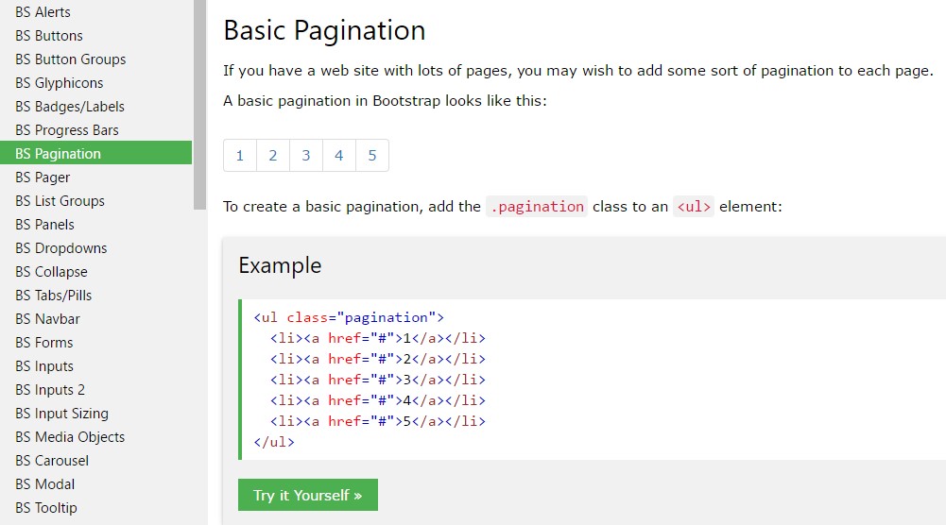Viewport: 946px width, 525px height.
Task: Click the <ul> inline code label
Action: pos(694,206)
